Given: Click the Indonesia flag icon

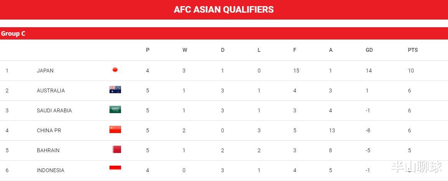Looking at the screenshot, I should [115, 168].
